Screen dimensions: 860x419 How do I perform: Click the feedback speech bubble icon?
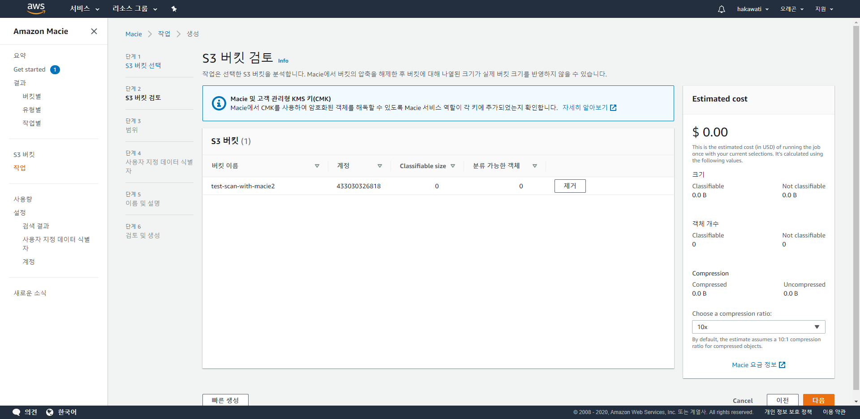17,412
